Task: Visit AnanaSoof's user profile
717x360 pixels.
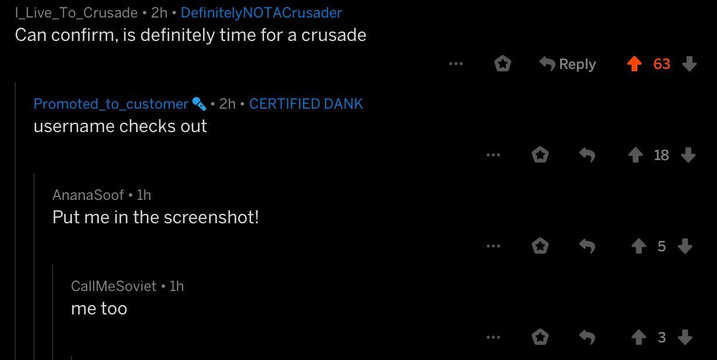Action: pyautogui.click(x=88, y=195)
